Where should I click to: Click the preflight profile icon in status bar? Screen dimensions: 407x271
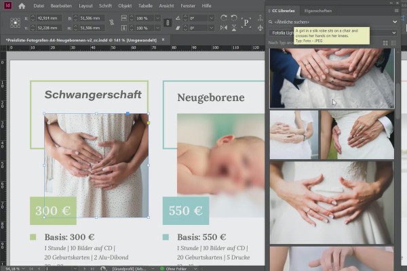[x=103, y=269]
